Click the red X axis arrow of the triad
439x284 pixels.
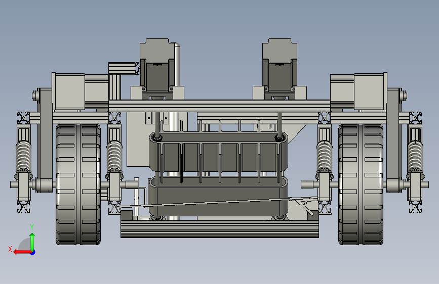tap(22, 252)
